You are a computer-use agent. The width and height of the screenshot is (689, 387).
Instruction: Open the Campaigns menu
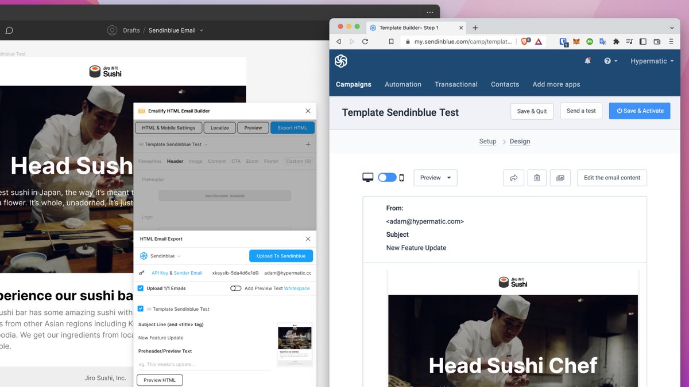pos(354,84)
